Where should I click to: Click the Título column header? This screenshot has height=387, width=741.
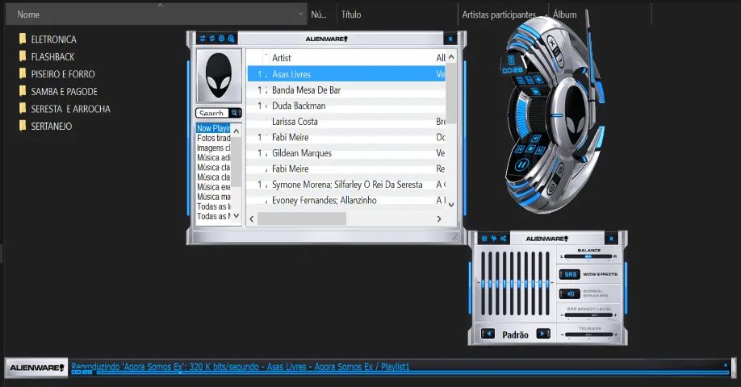(x=397, y=15)
